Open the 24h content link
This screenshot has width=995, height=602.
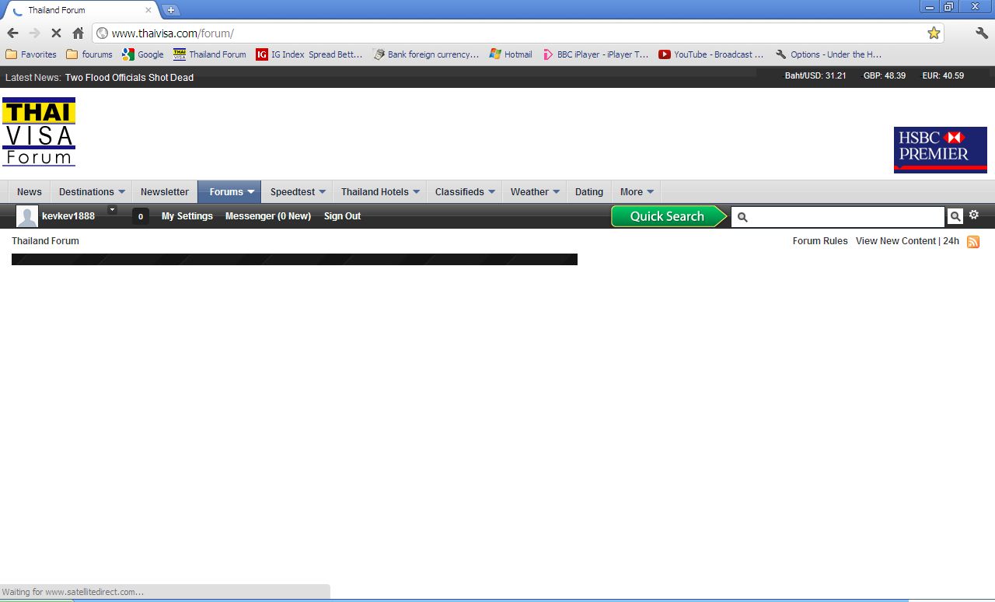pyautogui.click(x=951, y=241)
